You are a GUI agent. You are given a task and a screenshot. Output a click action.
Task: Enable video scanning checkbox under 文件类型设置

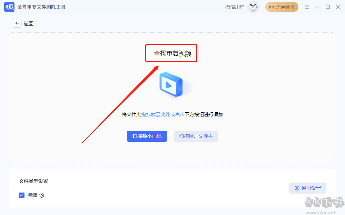click(x=22, y=195)
